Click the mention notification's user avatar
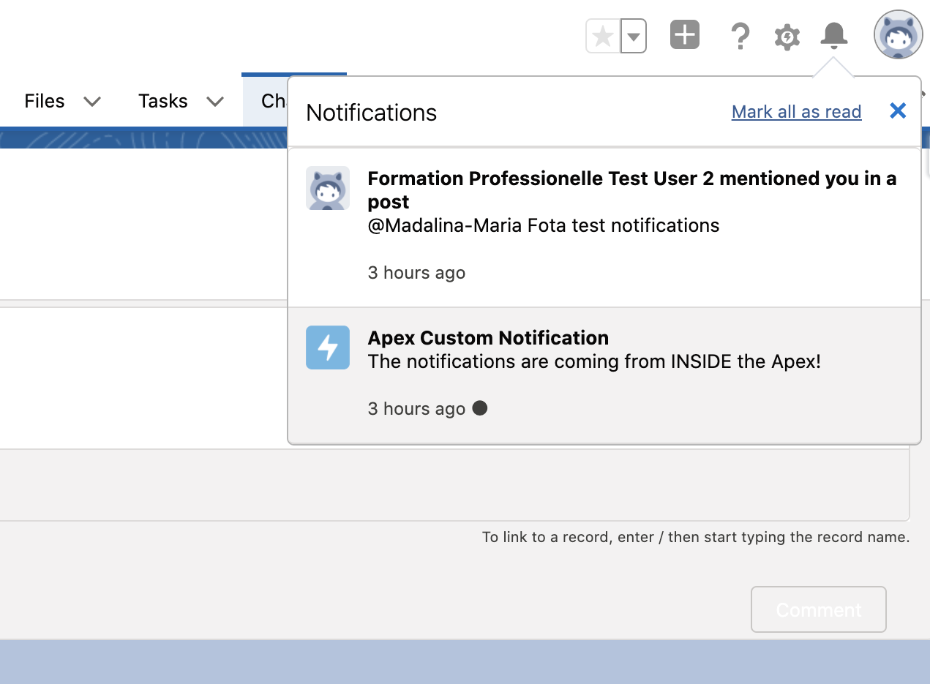Screen dimensions: 930x684 pos(327,188)
